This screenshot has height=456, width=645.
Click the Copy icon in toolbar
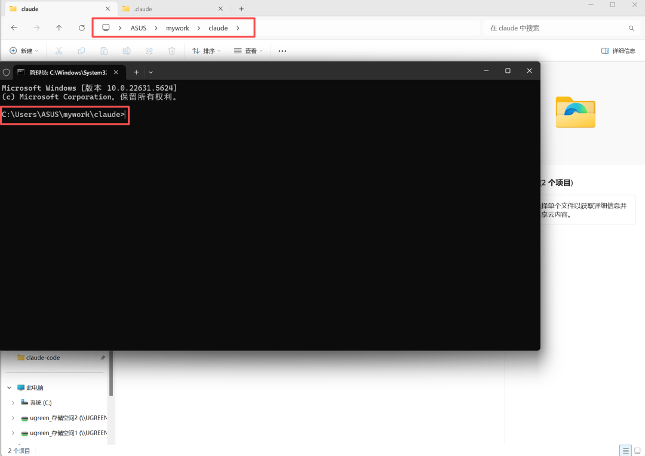[81, 51]
